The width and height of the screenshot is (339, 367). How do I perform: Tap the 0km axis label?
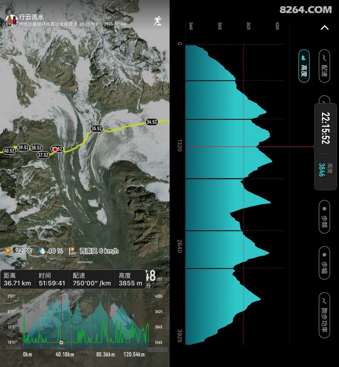28,354
